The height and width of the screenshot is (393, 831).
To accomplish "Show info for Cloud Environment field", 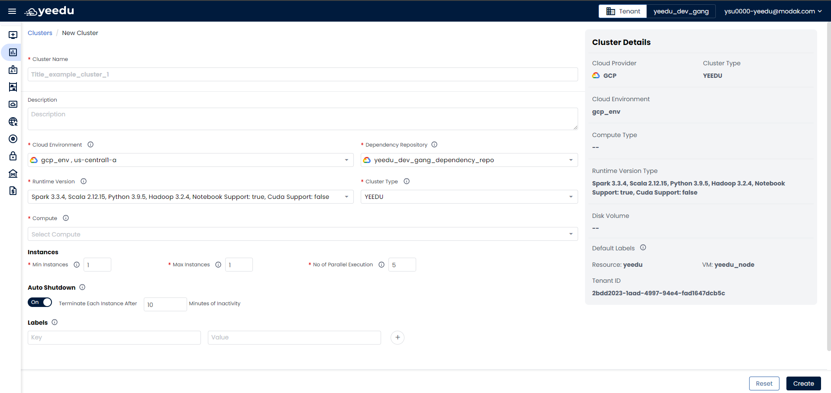I will 91,144.
